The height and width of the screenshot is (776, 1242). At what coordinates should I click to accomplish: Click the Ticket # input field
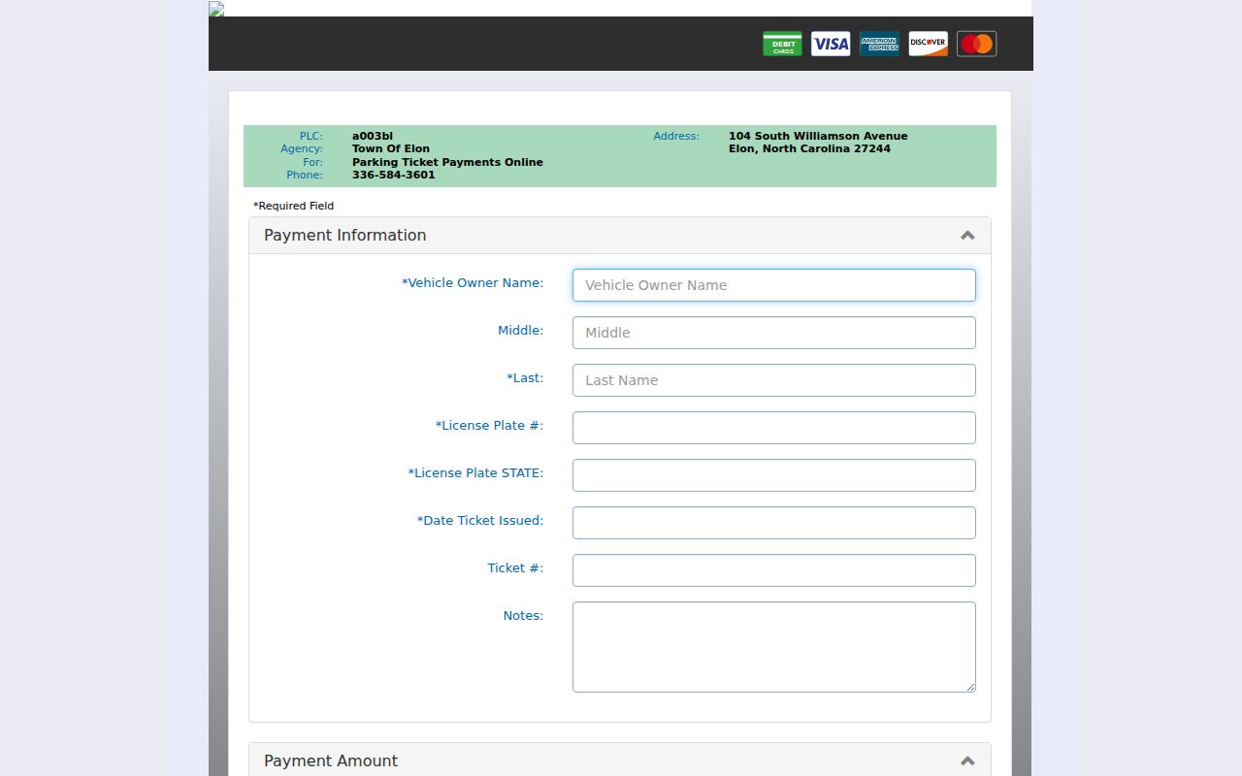[x=773, y=570]
